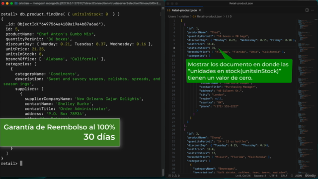Click supplierCompanyName 'New Orleans Cajun Delights'
Image resolution: width=318 pixels, height=179 pixels.
(84, 99)
